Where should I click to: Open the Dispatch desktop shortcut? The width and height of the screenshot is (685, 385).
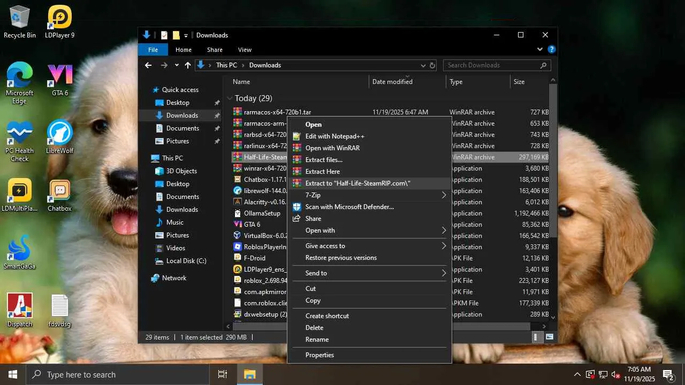[x=20, y=310]
